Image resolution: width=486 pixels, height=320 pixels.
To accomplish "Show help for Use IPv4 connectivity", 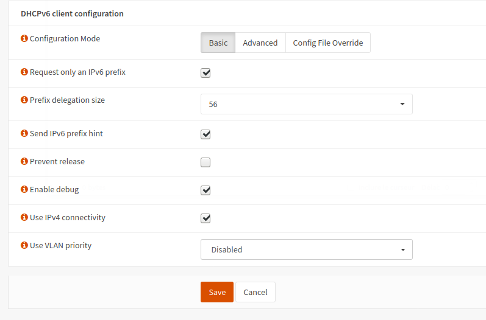I will [x=24, y=218].
